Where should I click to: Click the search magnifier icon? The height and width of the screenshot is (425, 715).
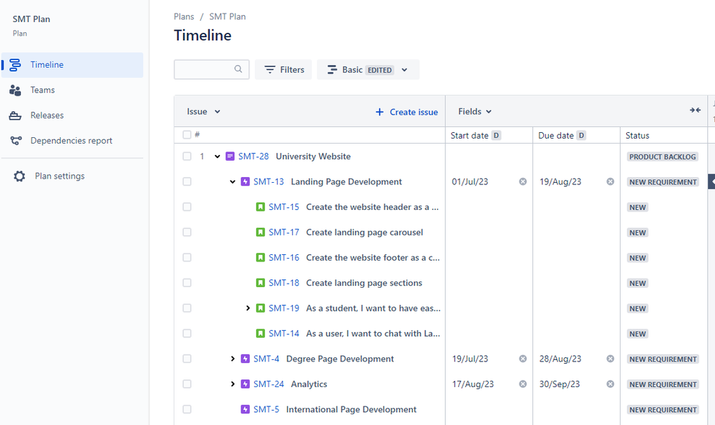tap(238, 69)
